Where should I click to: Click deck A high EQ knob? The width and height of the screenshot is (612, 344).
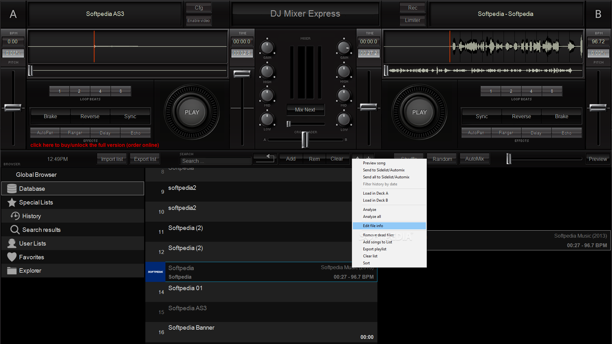point(267,72)
